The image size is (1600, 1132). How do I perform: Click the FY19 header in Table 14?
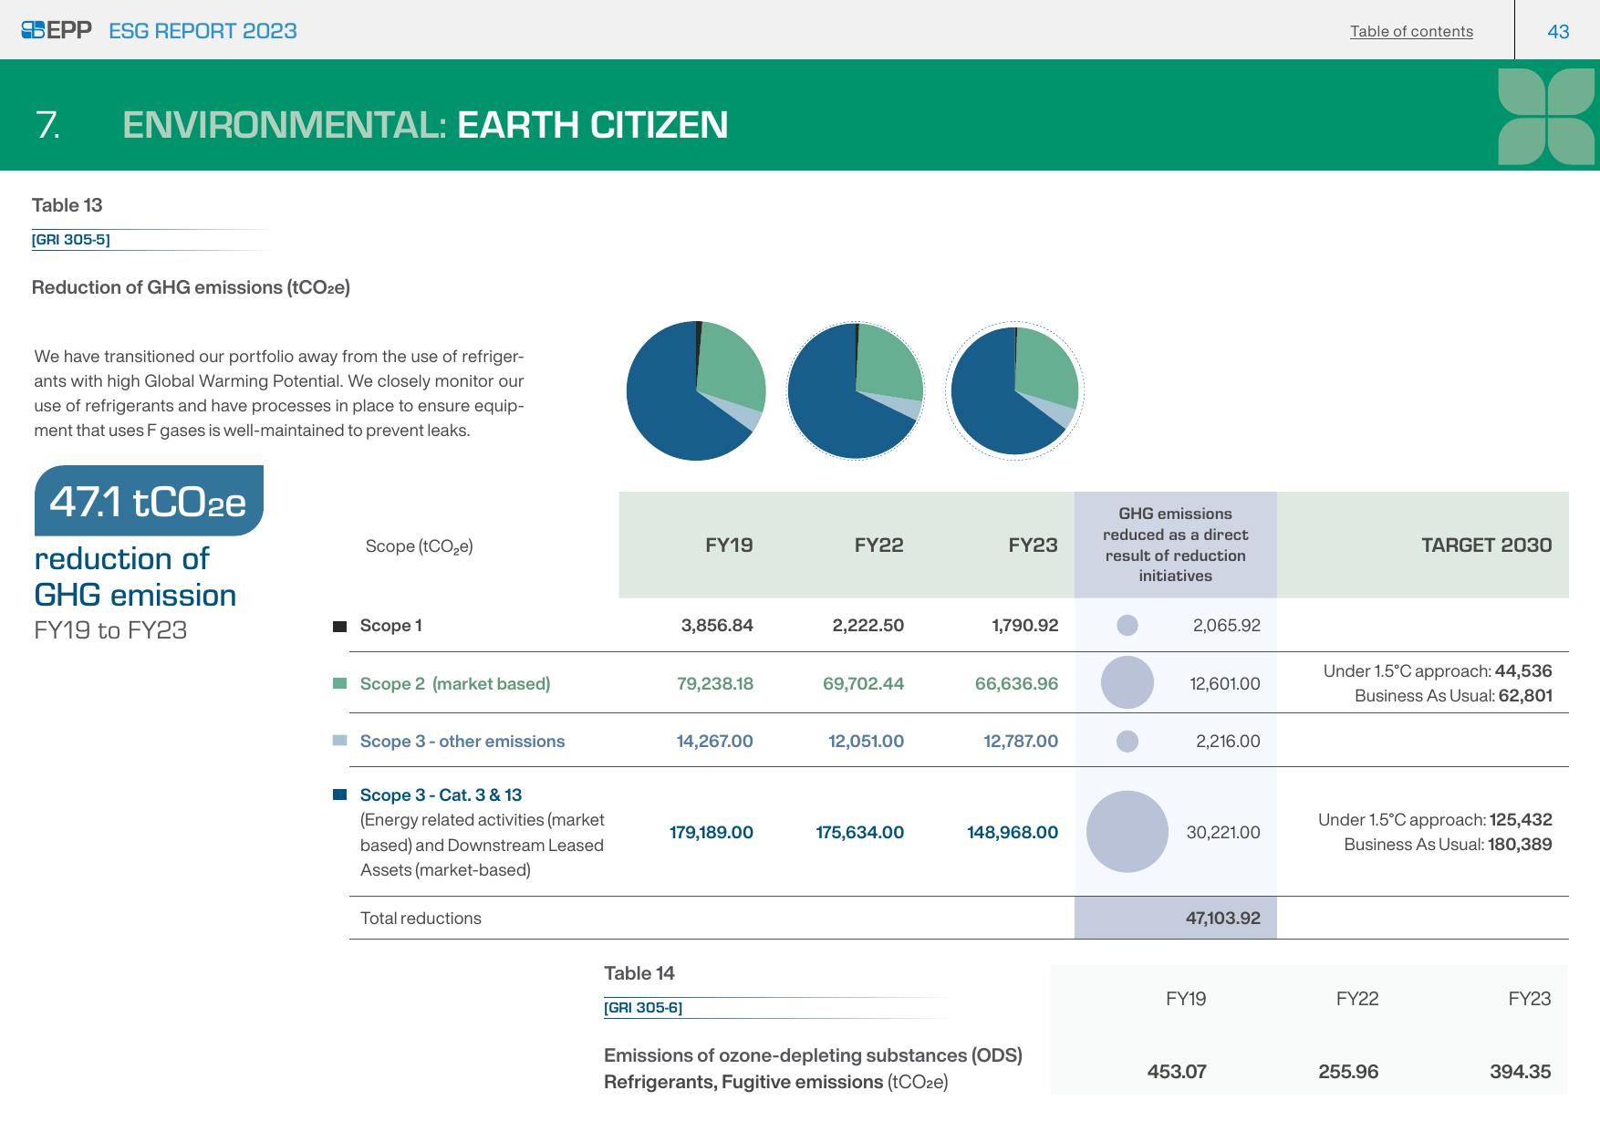click(1186, 999)
